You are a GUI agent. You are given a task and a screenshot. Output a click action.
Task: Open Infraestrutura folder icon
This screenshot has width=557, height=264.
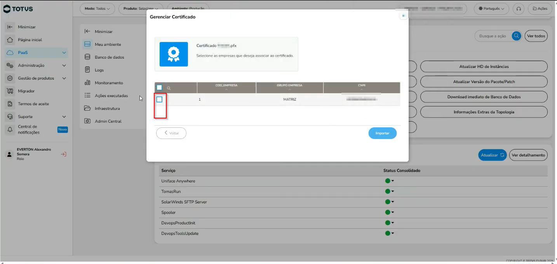coord(87,108)
